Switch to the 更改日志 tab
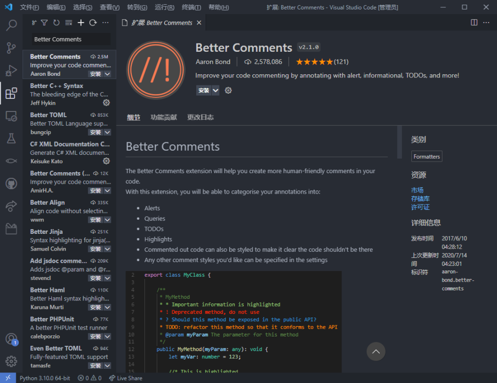Screen dimensions: 497x383 point(200,117)
